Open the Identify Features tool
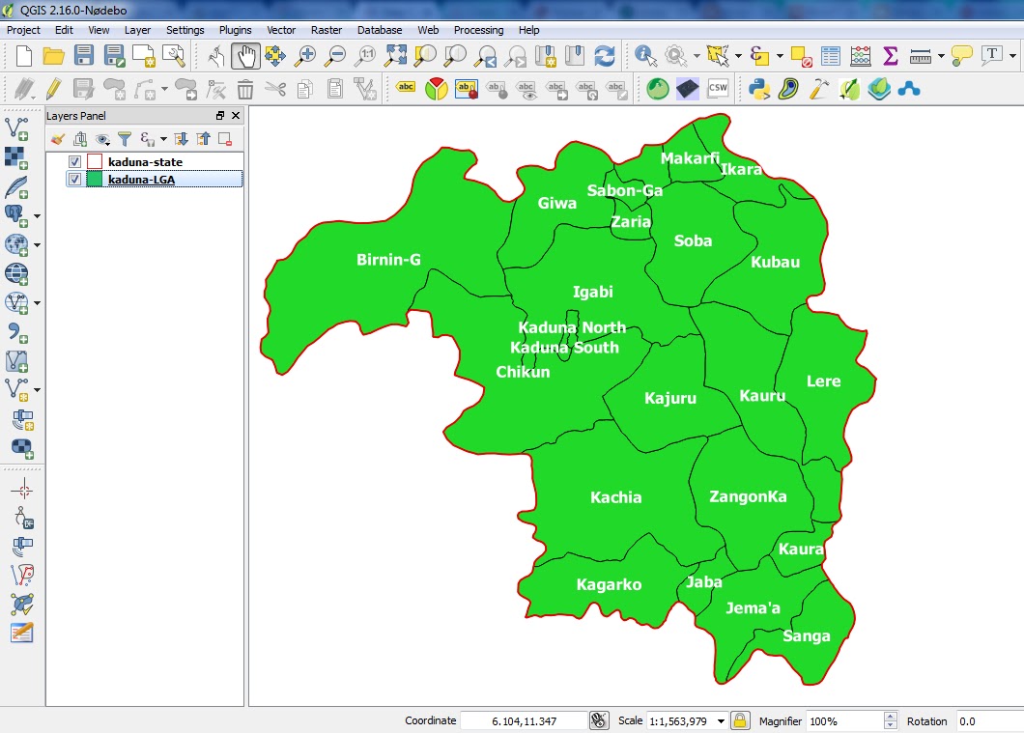Image resolution: width=1024 pixels, height=733 pixels. (x=643, y=56)
